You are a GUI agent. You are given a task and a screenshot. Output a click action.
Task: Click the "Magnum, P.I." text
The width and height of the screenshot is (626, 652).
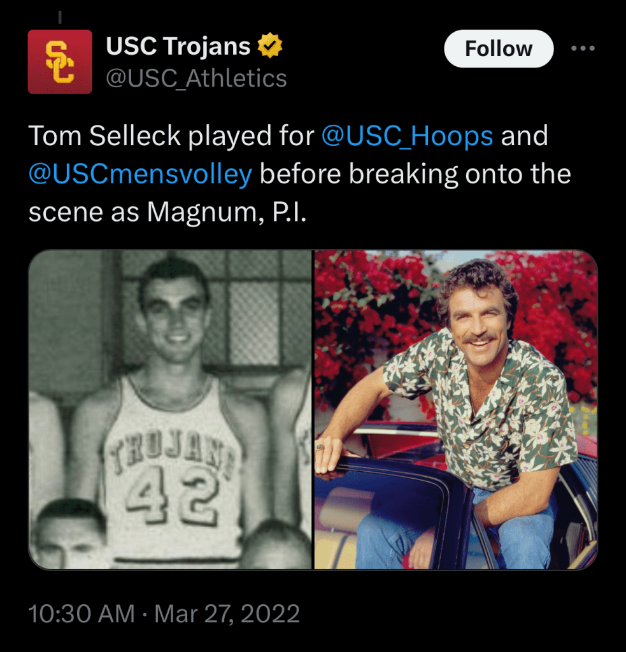pos(227,212)
